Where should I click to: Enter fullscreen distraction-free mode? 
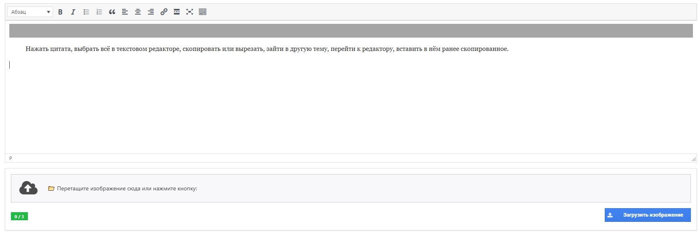(x=190, y=12)
